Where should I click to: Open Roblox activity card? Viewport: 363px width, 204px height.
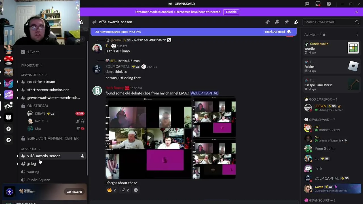[332, 67]
